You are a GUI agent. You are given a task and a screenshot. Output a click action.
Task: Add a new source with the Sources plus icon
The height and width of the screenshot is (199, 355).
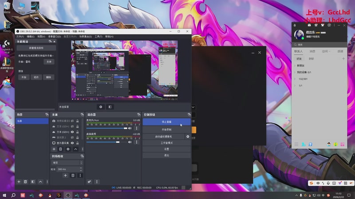pyautogui.click(x=54, y=149)
